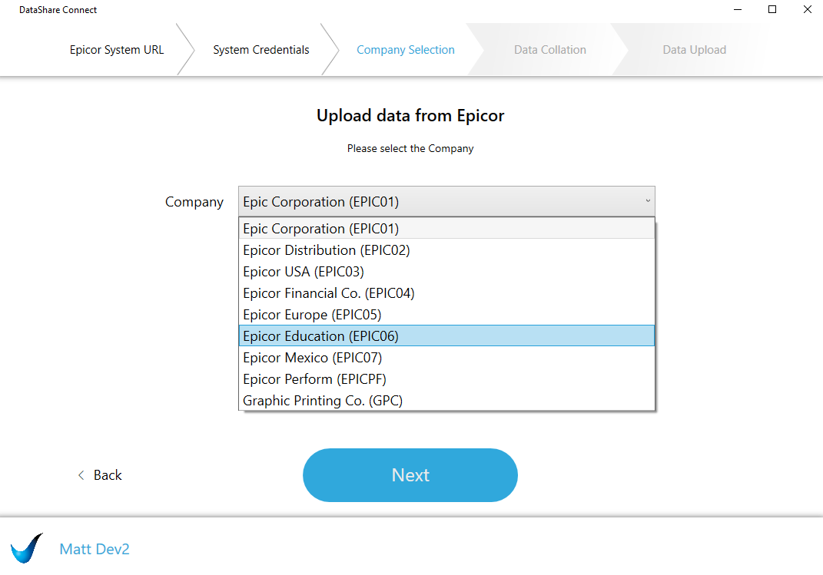Click the Matt Dev2 account name
The height and width of the screenshot is (575, 823).
95,549
